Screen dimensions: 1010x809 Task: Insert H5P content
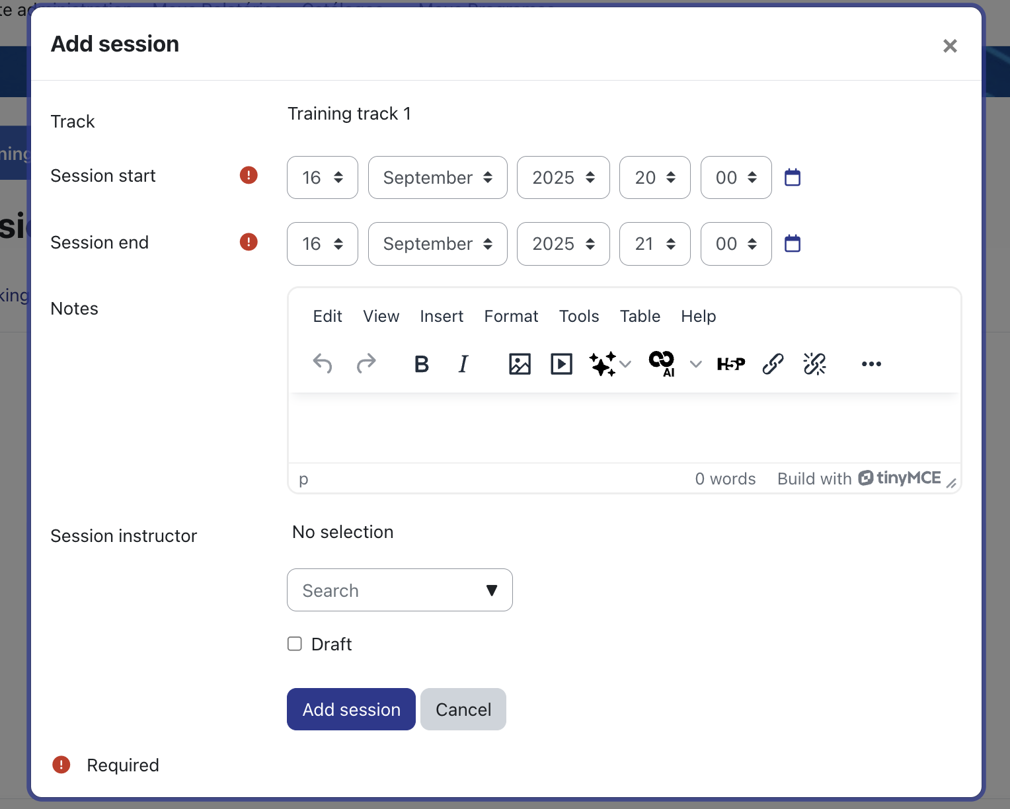tap(731, 364)
